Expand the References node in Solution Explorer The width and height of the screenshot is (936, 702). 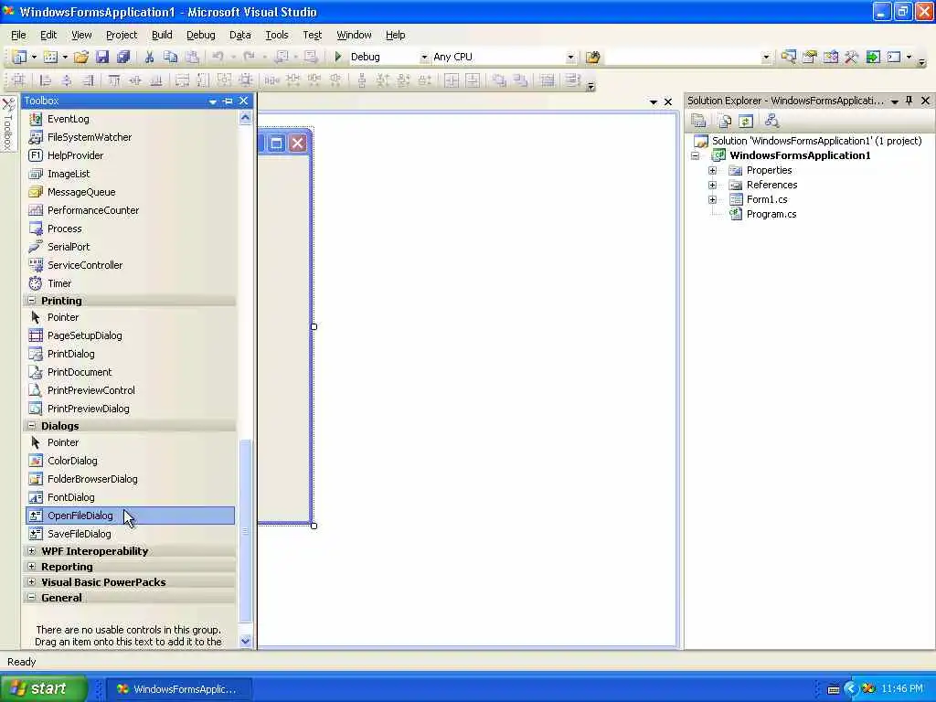712,185
